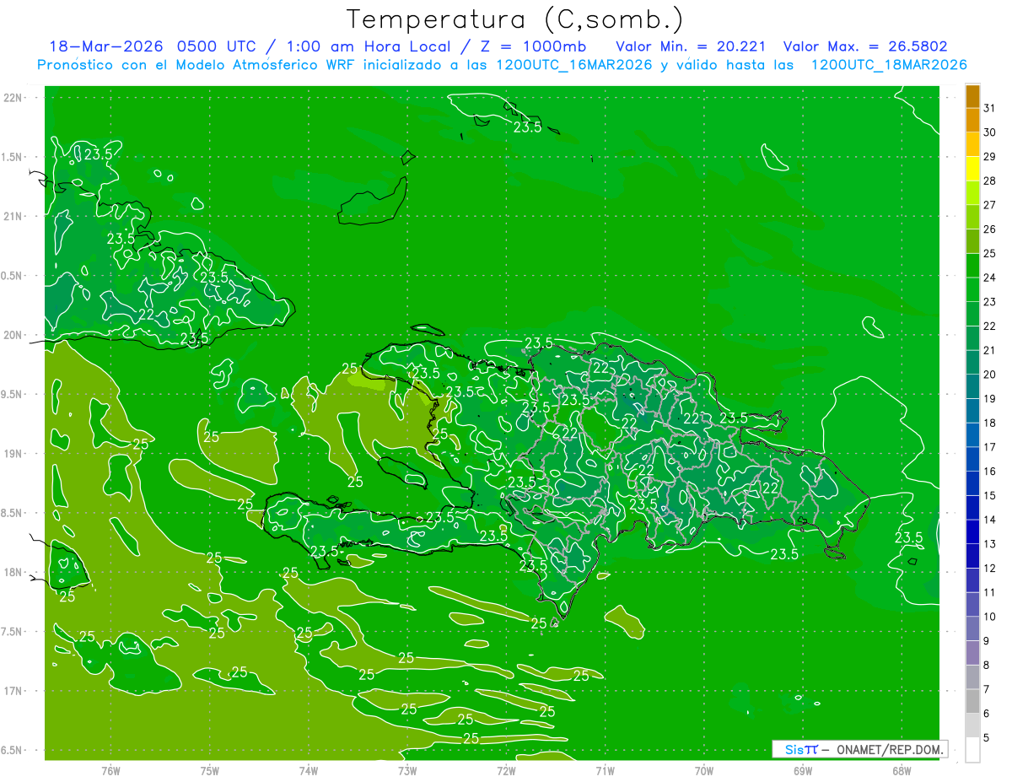This screenshot has height=782, width=1012.
Task: Click the '24' label on the color scale
Action: click(990, 278)
